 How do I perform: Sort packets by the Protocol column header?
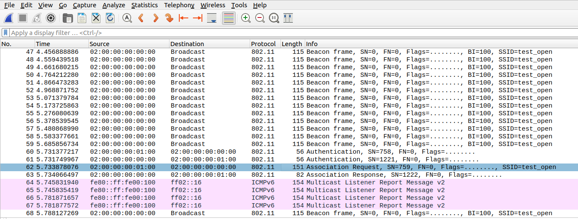tap(263, 44)
